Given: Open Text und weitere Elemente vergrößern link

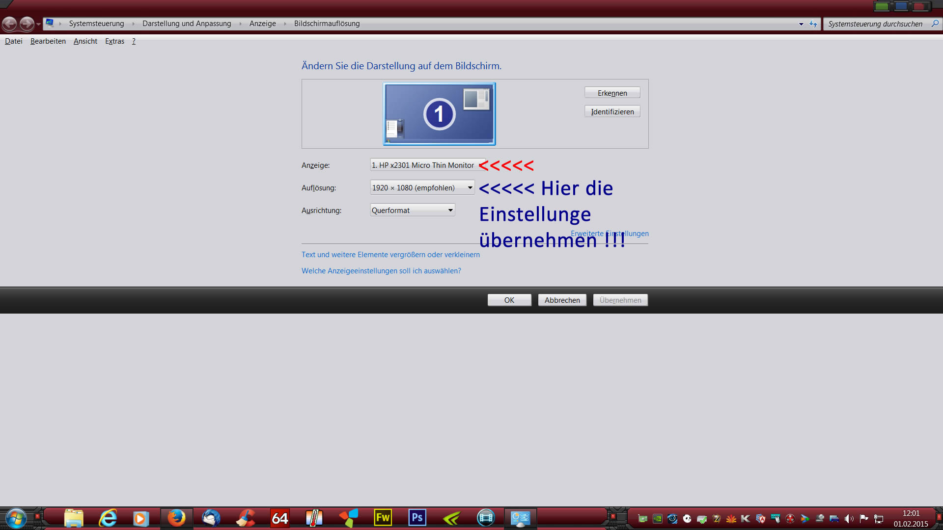Looking at the screenshot, I should coord(390,254).
